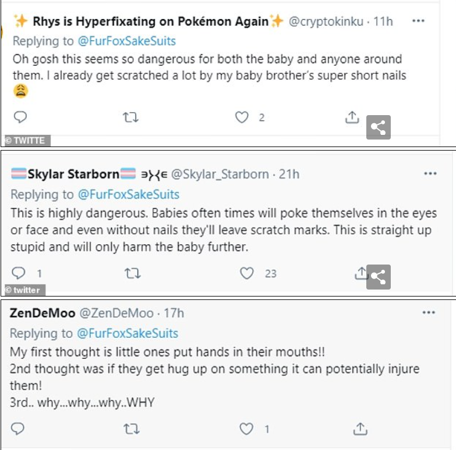Open more options on ZenDeMoo's tweet
This screenshot has height=450, width=456.
429,313
